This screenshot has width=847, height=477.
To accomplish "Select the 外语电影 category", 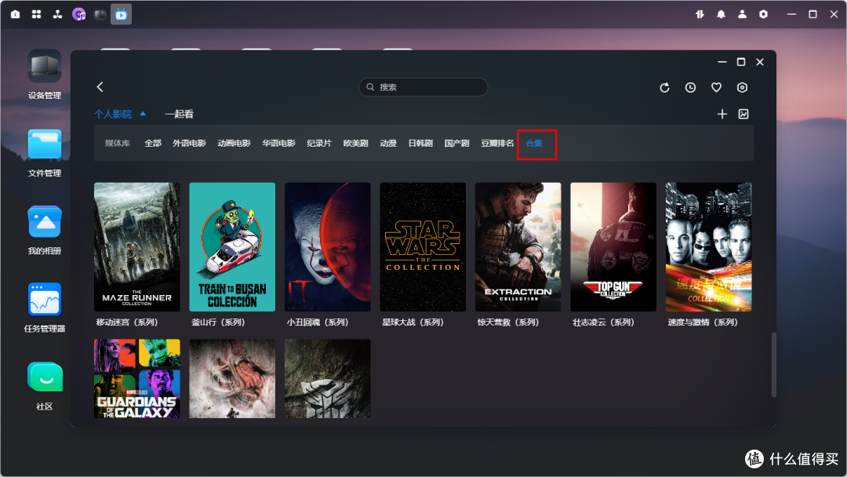I will [x=189, y=143].
